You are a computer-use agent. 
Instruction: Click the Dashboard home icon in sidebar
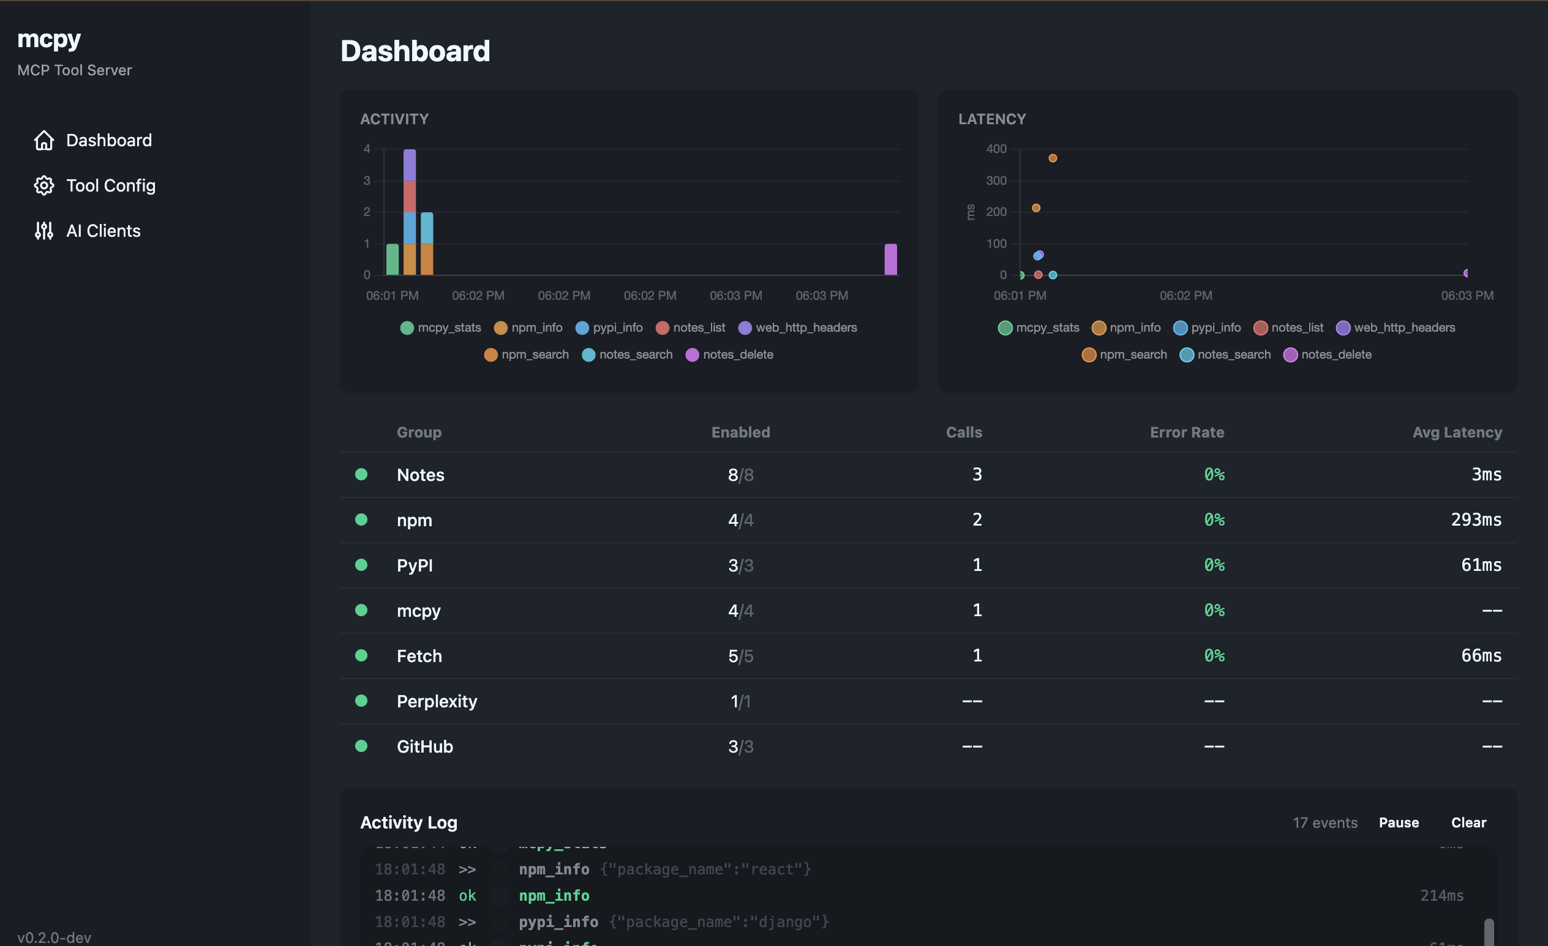click(43, 140)
